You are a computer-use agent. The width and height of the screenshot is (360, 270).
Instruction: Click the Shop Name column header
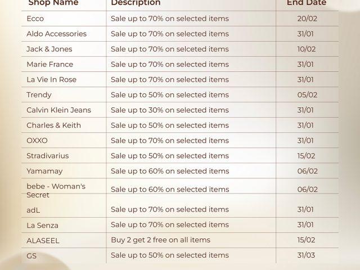coord(52,3)
